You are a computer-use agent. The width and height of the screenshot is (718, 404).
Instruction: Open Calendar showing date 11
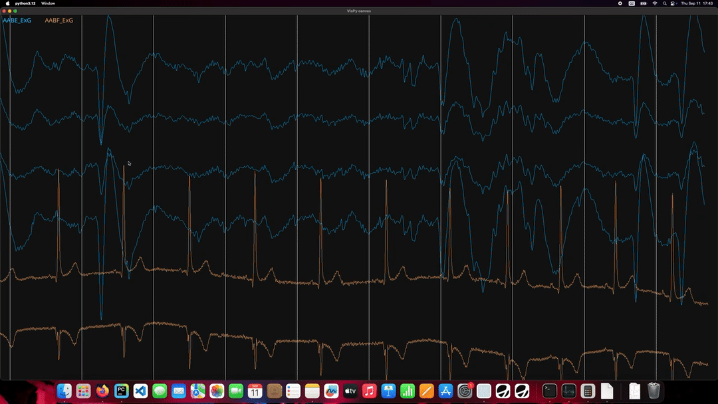pyautogui.click(x=255, y=391)
